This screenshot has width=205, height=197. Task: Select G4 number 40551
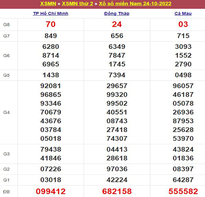(117, 112)
